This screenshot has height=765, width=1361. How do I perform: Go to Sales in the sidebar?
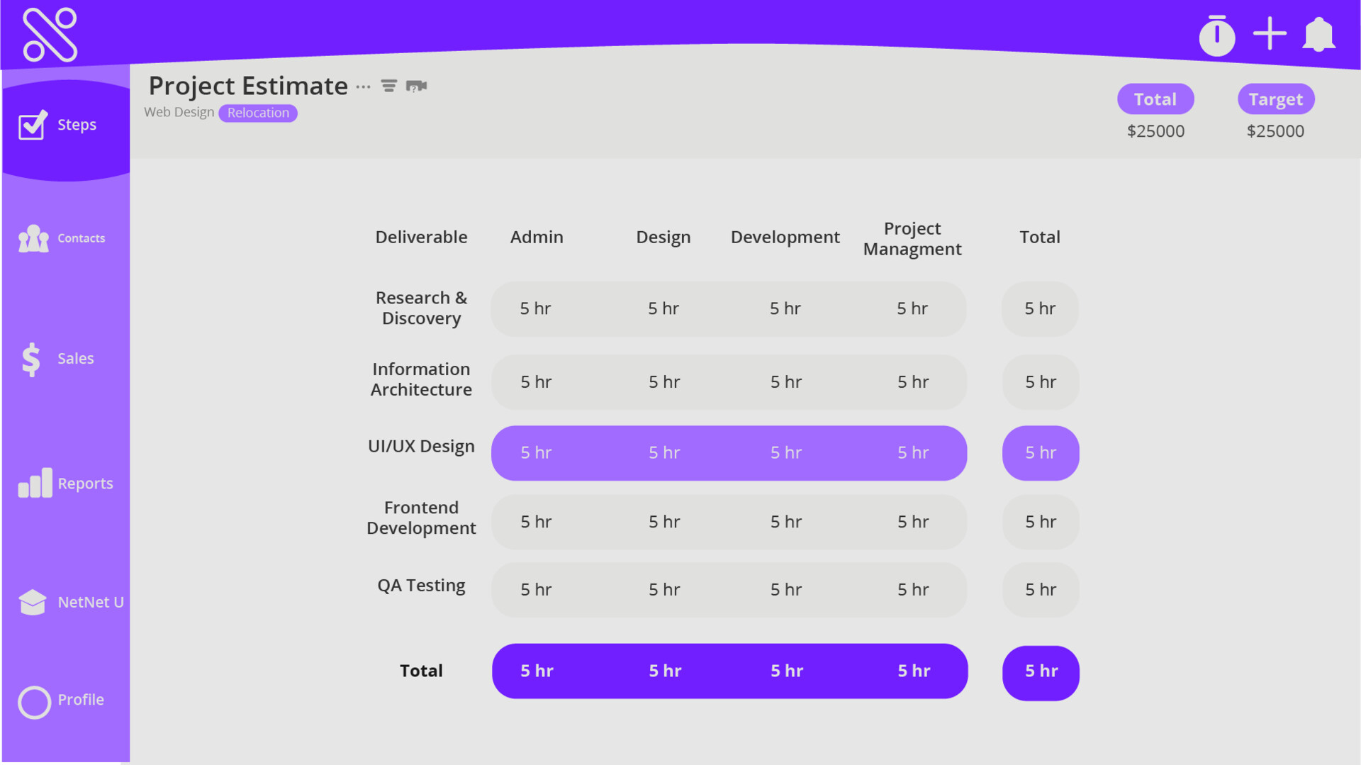click(75, 359)
